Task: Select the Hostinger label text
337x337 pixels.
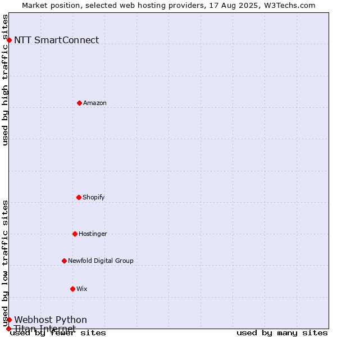Action: (93, 234)
